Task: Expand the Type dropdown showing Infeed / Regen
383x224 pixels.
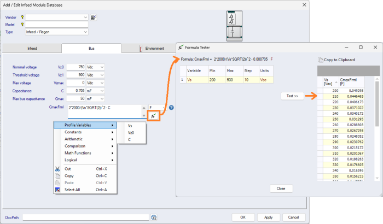Action: pos(85,32)
